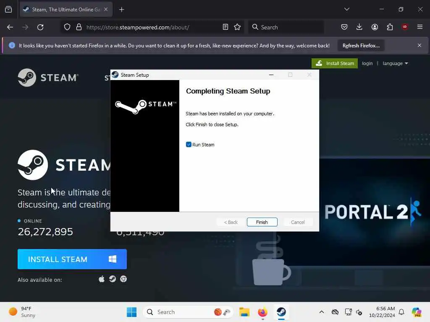
Task: Click the Apple platform icon
Action: [102, 279]
